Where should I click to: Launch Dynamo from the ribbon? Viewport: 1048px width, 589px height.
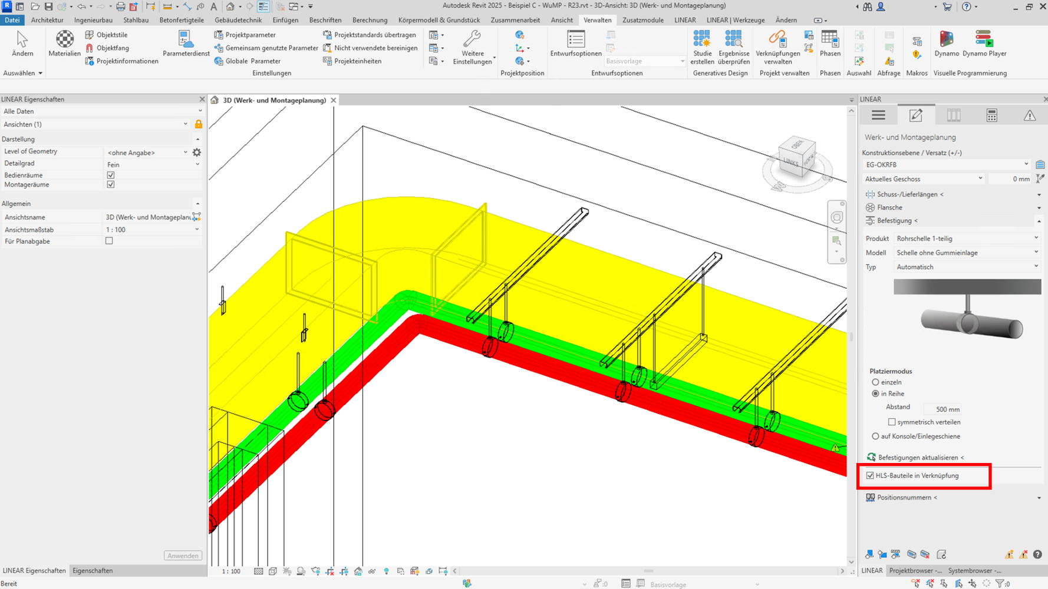coord(946,44)
